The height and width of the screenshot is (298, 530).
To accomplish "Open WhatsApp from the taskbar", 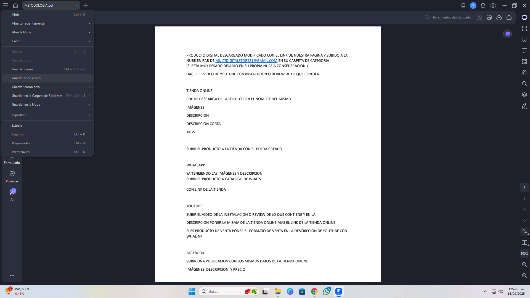I will pyautogui.click(x=326, y=291).
